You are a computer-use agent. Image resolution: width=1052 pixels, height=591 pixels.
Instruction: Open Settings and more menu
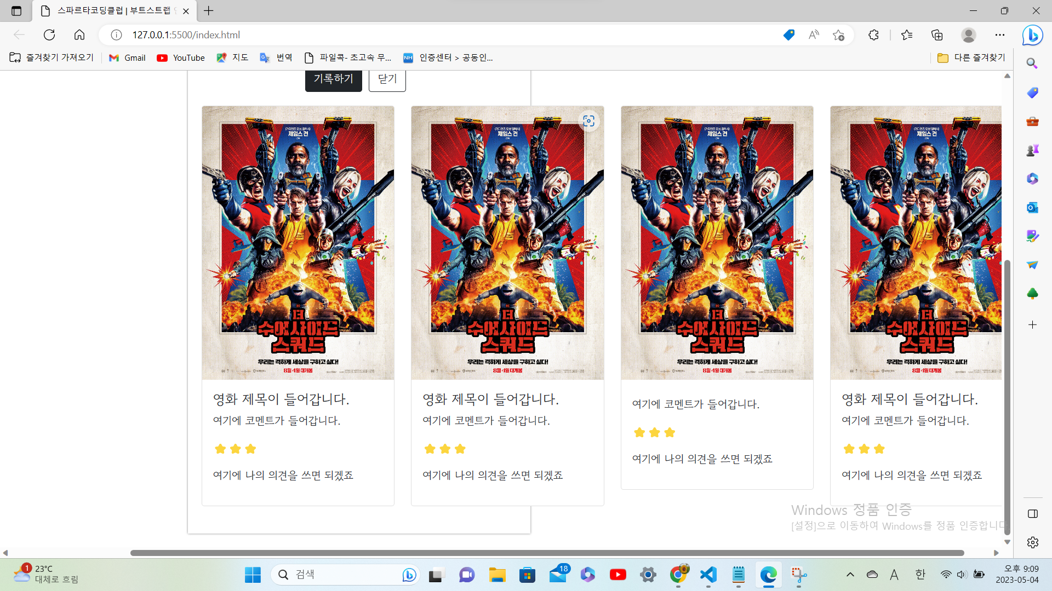[1000, 35]
